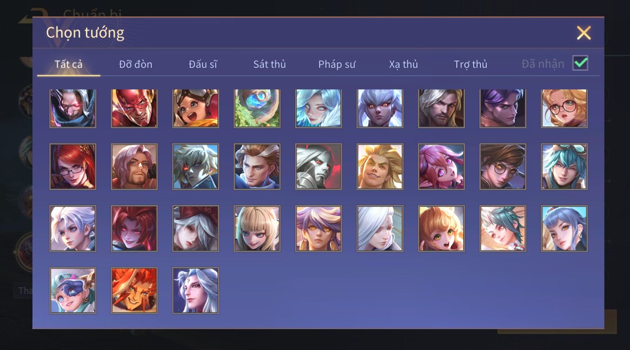Select the silver armored knight with red cape
Screen dimensions: 630x350
pos(318,166)
